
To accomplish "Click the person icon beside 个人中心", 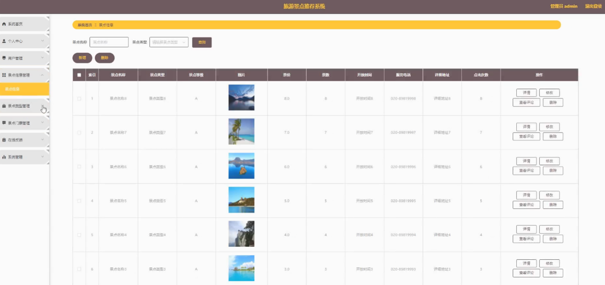I will (x=4, y=41).
